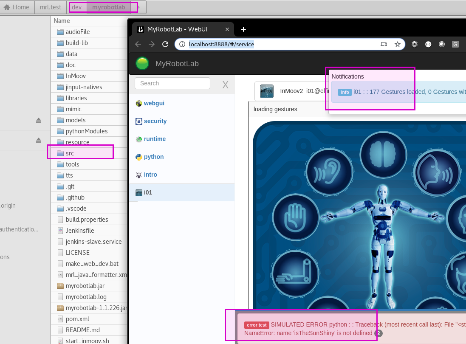Reload the MyRobotLab WebUI page
The width and height of the screenshot is (466, 344).
[x=165, y=44]
